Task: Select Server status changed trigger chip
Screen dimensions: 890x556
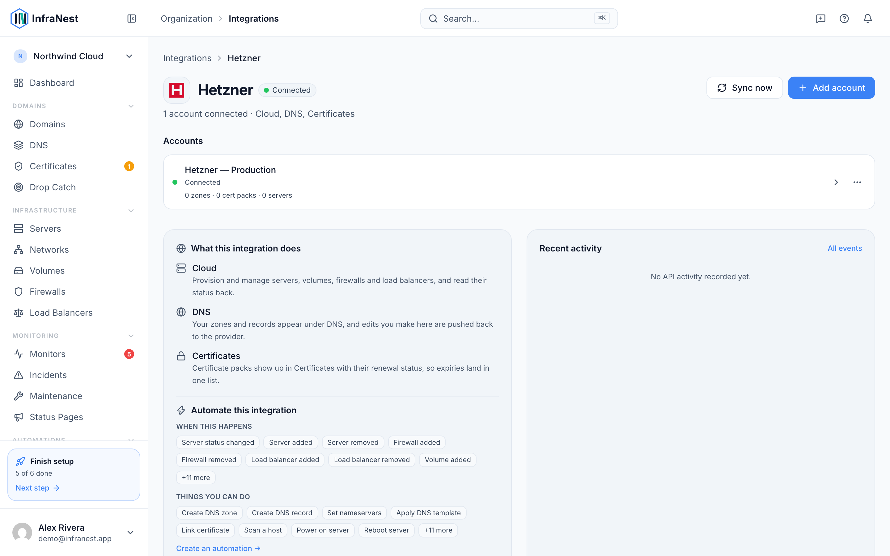Action: (218, 442)
